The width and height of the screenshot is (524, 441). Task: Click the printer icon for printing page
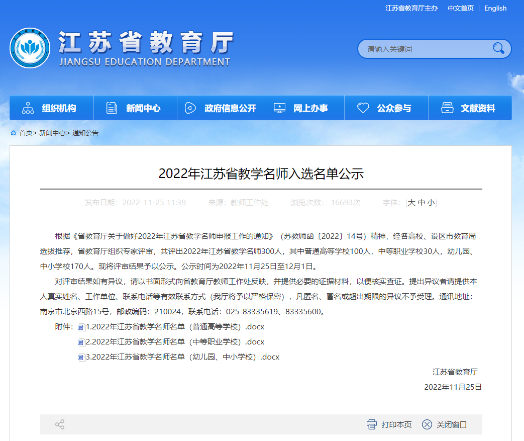(x=372, y=424)
